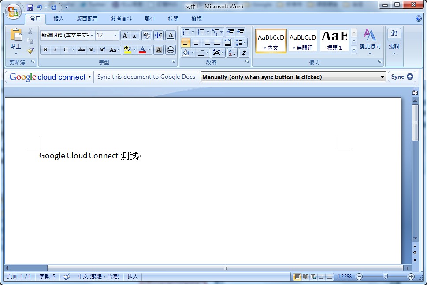Open the font name dropdown

click(x=92, y=35)
